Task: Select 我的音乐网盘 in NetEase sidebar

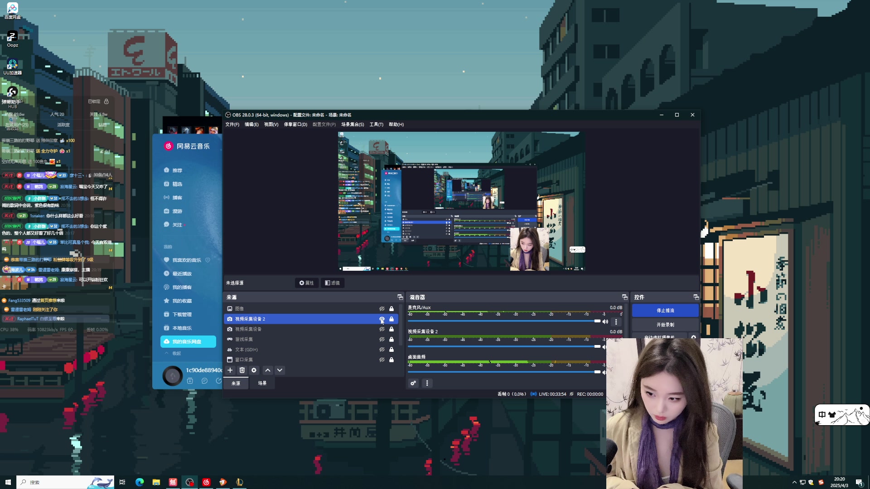Action: pyautogui.click(x=188, y=342)
